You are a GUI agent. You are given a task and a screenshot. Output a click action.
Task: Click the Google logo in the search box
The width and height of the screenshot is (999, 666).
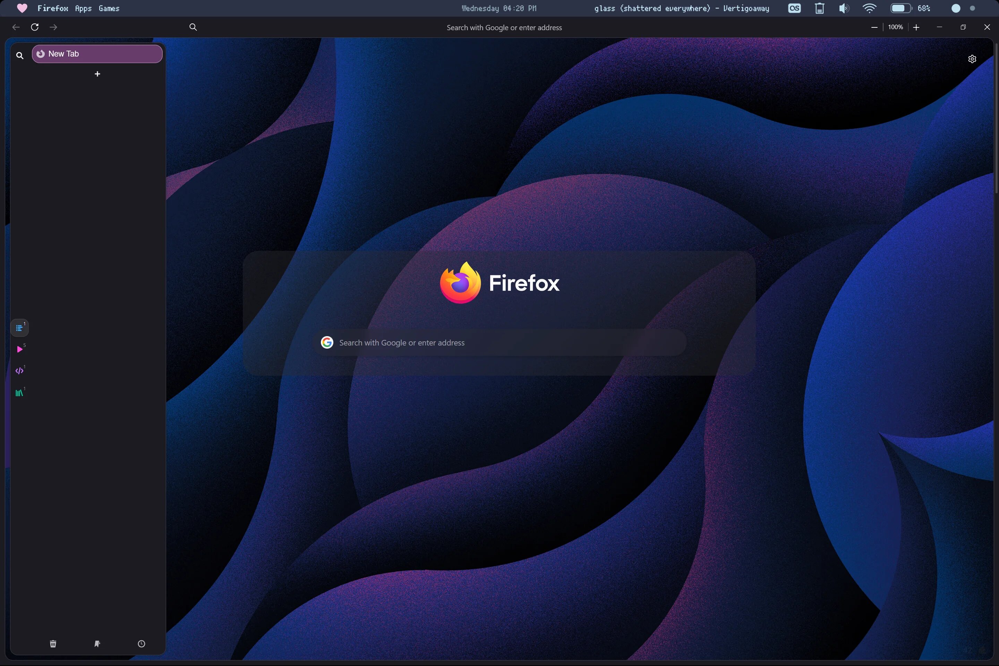point(327,343)
